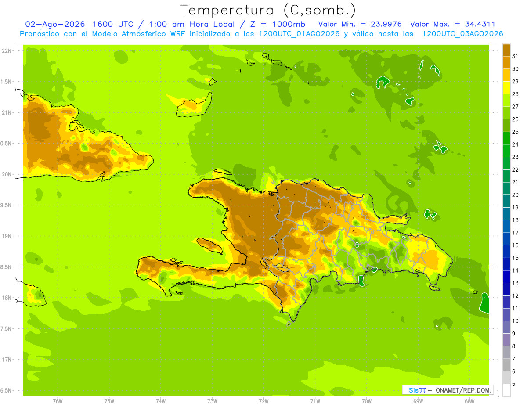Click the "Temperatura (C,somb.)" map title
The width and height of the screenshot is (527, 407).
[x=268, y=10]
